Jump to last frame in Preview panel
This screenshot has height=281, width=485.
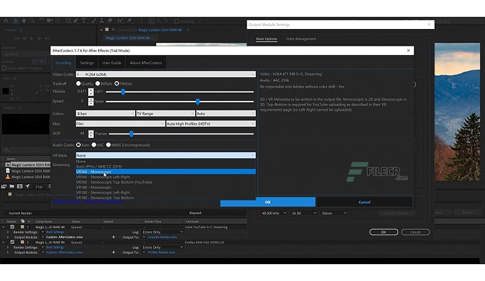pos(47,38)
